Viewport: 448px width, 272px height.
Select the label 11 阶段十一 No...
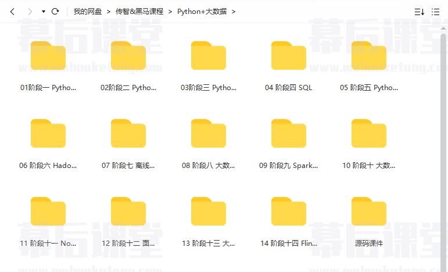48,243
